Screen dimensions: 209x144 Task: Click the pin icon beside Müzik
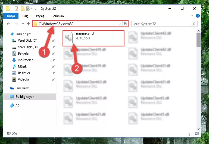pyautogui.click(x=54, y=66)
